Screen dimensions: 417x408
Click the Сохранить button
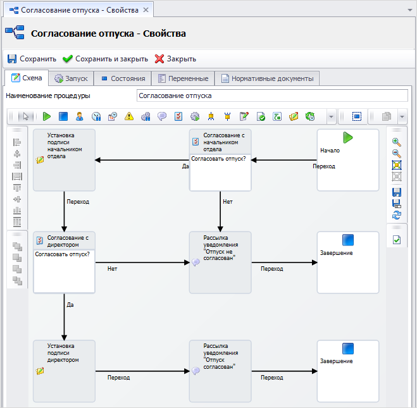[32, 59]
